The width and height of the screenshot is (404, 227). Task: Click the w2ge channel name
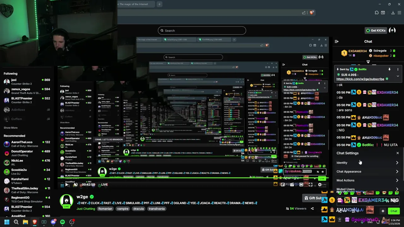(x=82, y=197)
